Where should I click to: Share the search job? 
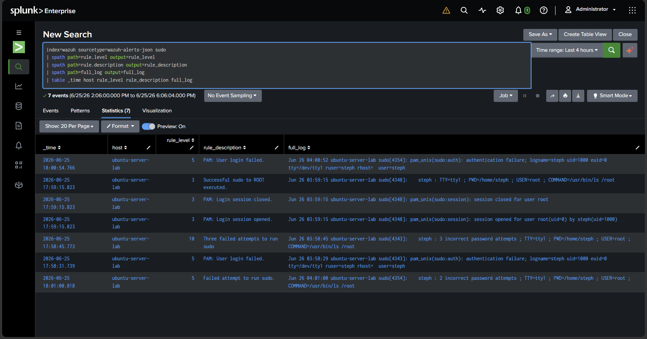(552, 96)
